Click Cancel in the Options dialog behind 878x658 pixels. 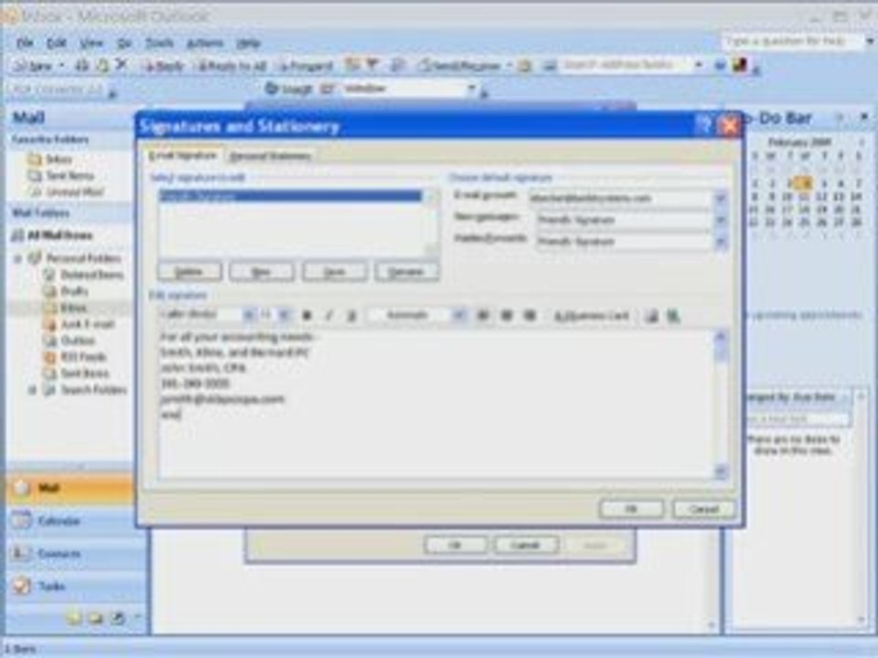tap(526, 545)
